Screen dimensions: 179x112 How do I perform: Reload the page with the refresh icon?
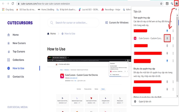coord(13,4)
